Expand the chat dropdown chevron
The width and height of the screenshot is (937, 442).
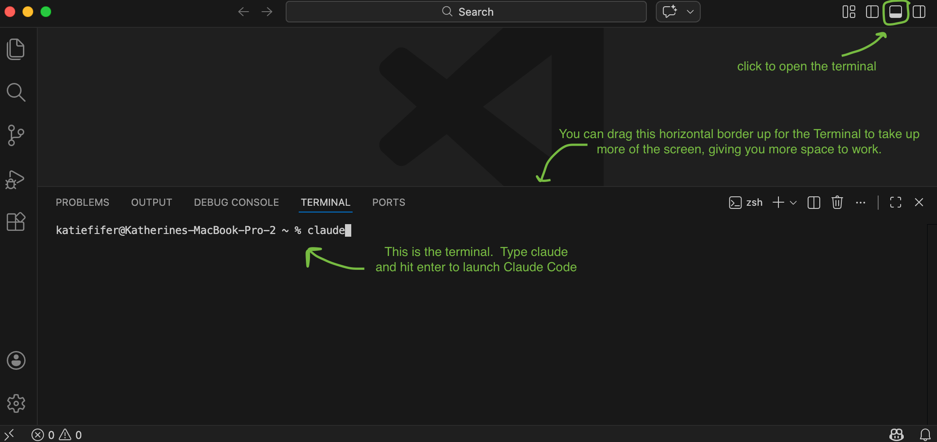point(690,12)
